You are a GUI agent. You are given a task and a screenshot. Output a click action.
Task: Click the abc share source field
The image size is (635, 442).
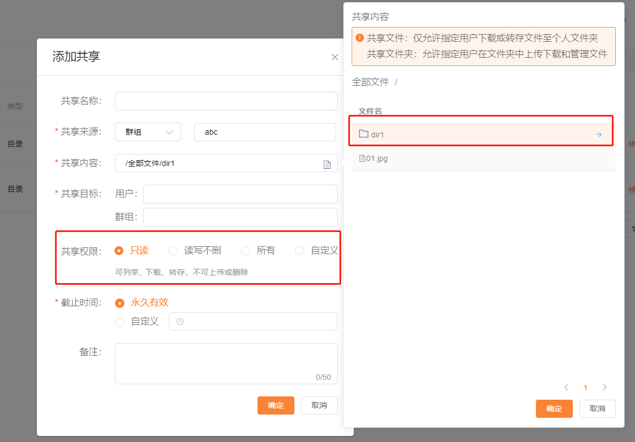click(x=265, y=132)
